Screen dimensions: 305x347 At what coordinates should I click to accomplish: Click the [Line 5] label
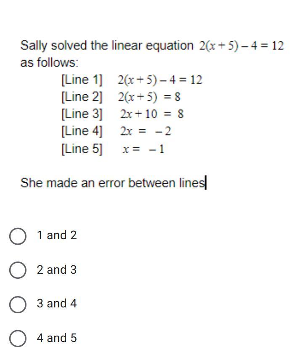(x=82, y=149)
